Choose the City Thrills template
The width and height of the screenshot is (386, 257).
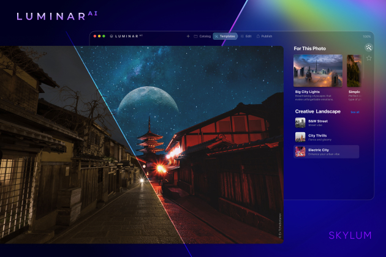(x=326, y=137)
